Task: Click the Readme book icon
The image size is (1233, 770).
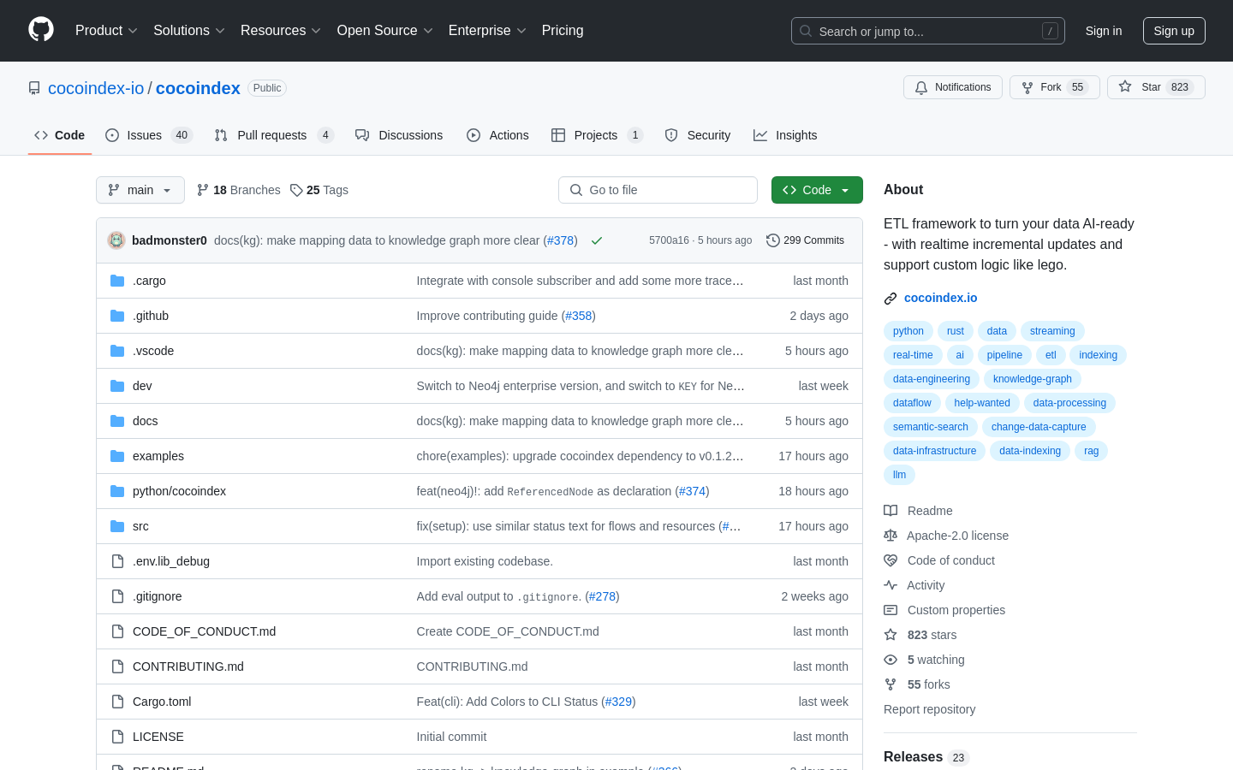Action: pos(890,511)
